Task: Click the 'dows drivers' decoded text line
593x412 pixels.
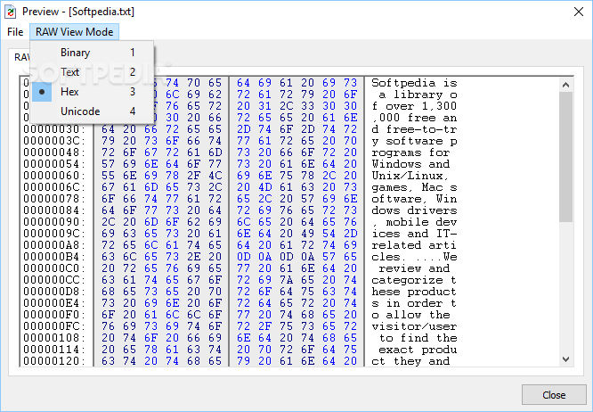Action: click(415, 210)
